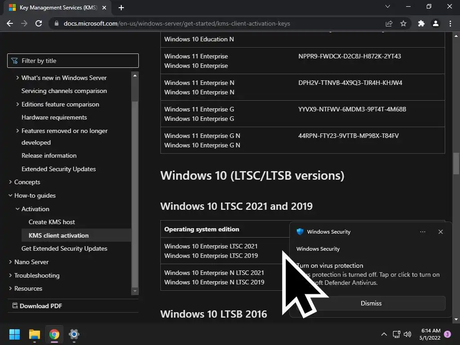Image resolution: width=460 pixels, height=345 pixels.
Task: Bookmark this page with the star icon
Action: (x=403, y=23)
